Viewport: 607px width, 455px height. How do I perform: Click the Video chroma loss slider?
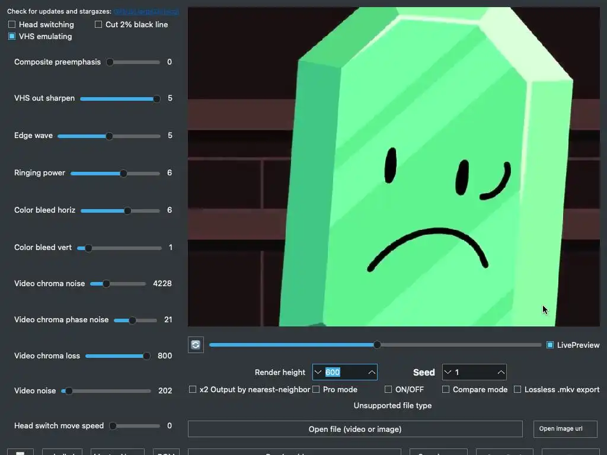pos(118,356)
